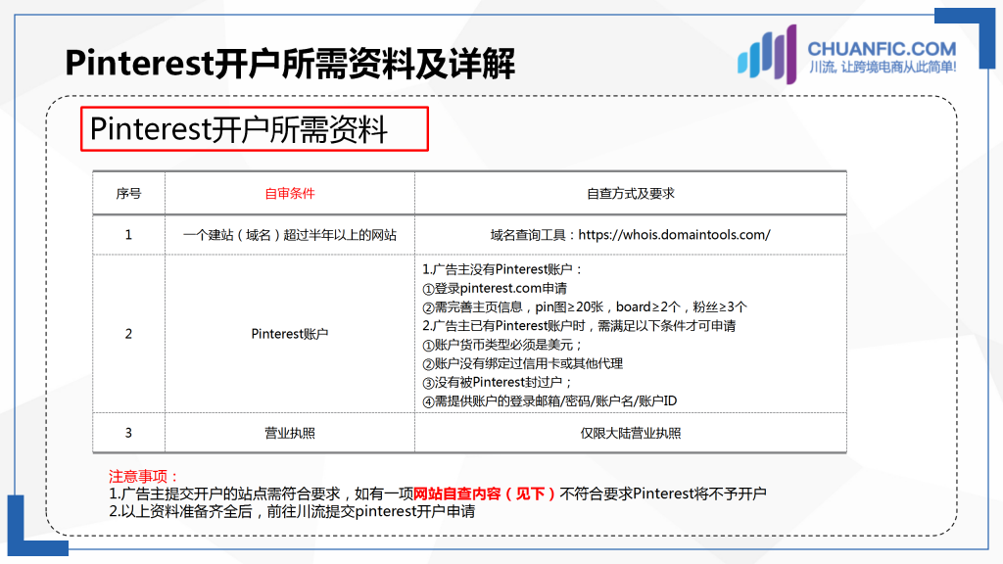Image resolution: width=1003 pixels, height=564 pixels.
Task: Open the whois.domaintools.com link
Action: [674, 235]
